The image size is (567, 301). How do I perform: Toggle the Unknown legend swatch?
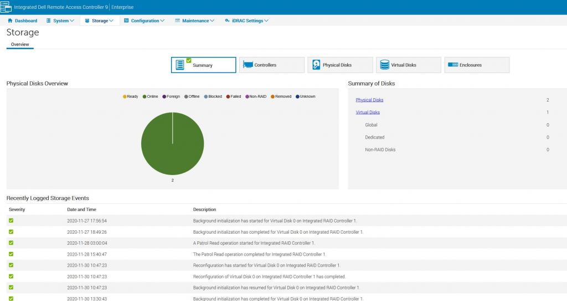(x=297, y=97)
